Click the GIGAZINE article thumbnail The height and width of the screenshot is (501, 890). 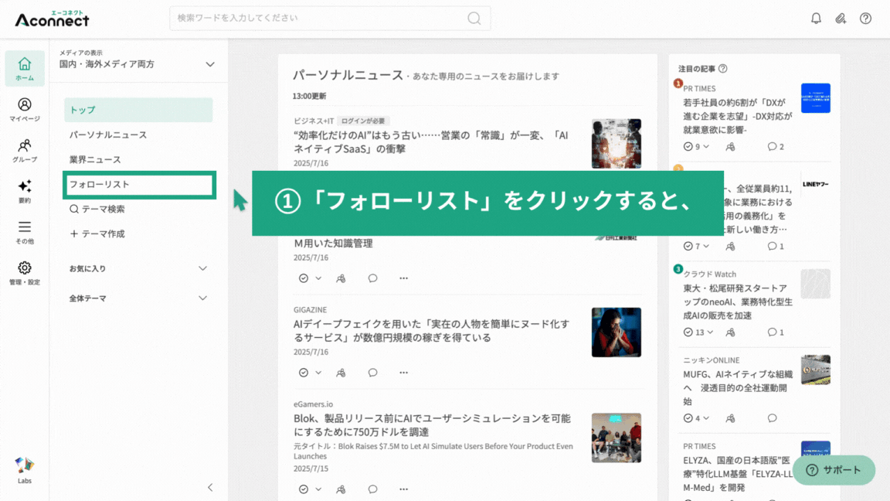point(616,332)
